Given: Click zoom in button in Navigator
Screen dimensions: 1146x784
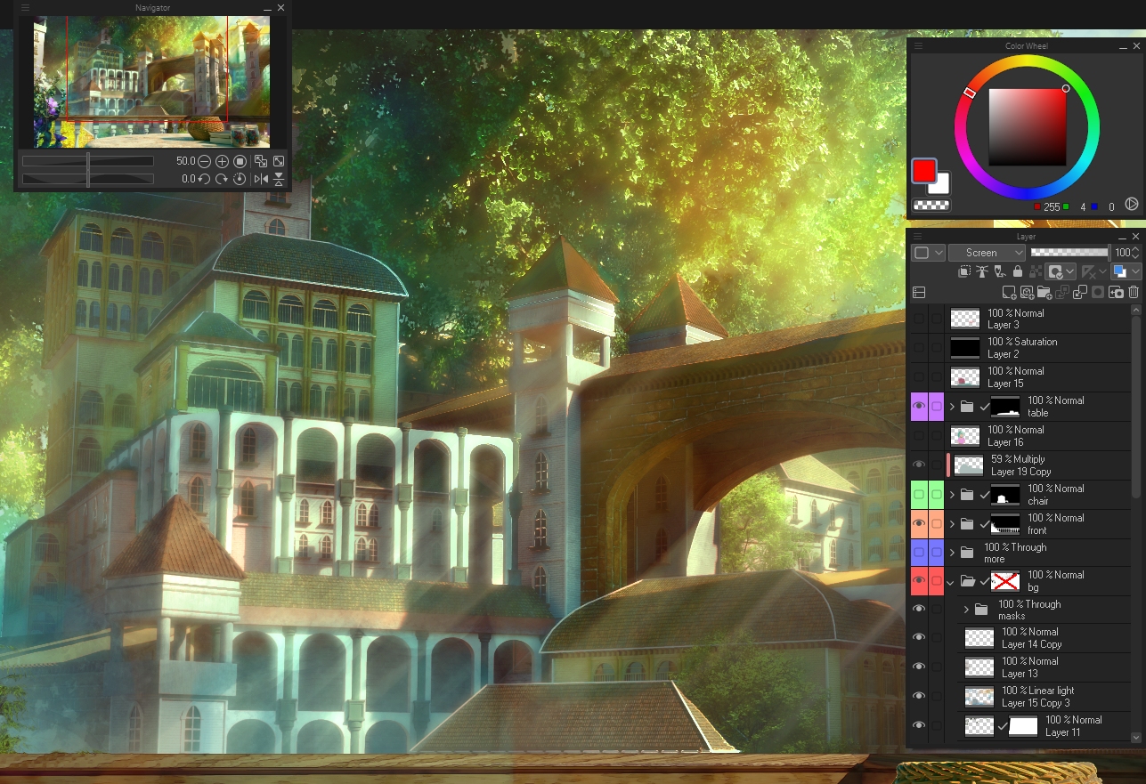Looking at the screenshot, I should 223,161.
